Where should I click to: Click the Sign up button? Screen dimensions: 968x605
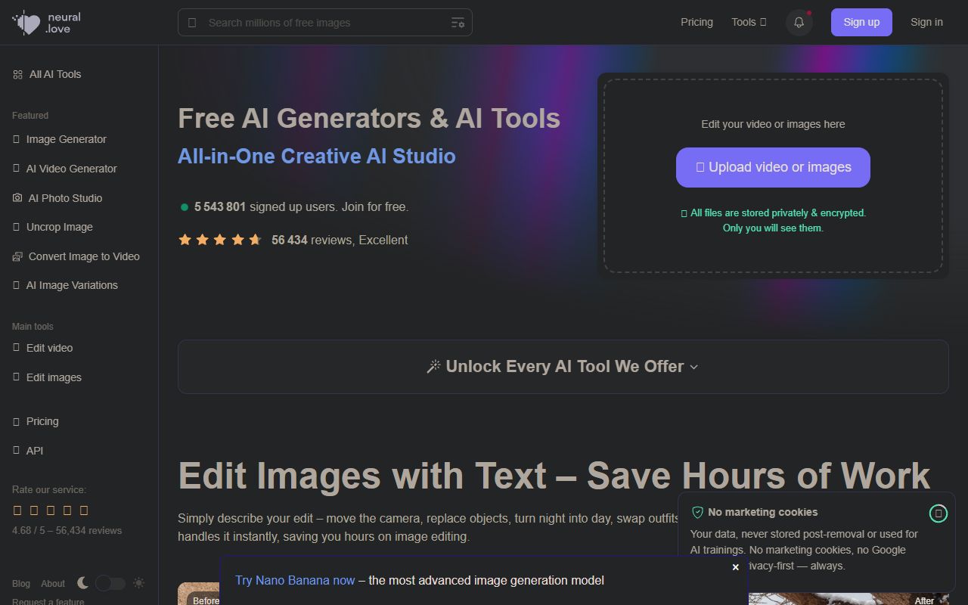tap(861, 22)
